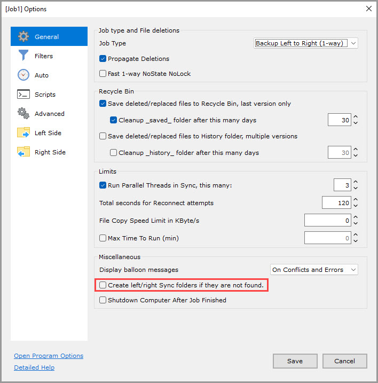Expand Display balloon messages dropdown
Screen dimensions: 378x383
click(313, 270)
